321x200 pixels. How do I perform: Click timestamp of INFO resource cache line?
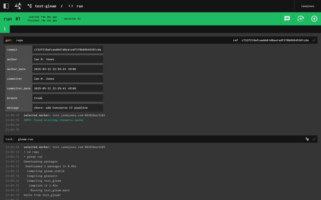tap(12, 120)
